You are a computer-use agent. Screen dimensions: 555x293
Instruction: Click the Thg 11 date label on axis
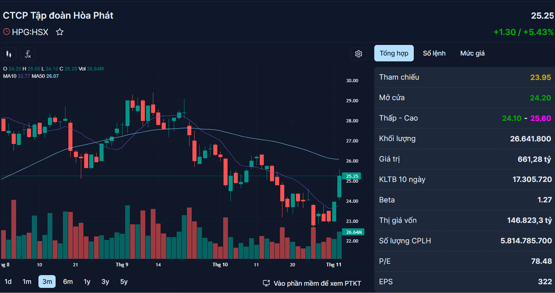[334, 265]
